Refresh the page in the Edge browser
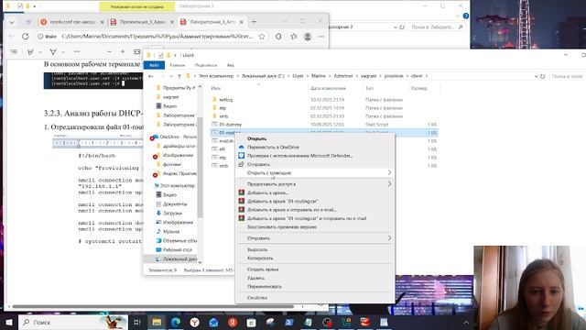 (x=25, y=37)
